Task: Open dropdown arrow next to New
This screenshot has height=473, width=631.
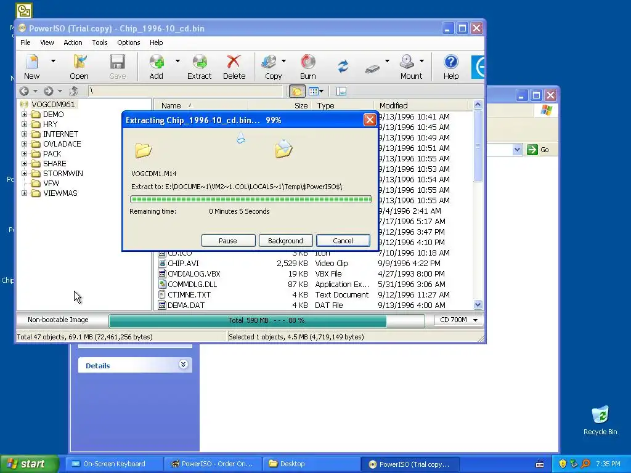Action: (53, 61)
